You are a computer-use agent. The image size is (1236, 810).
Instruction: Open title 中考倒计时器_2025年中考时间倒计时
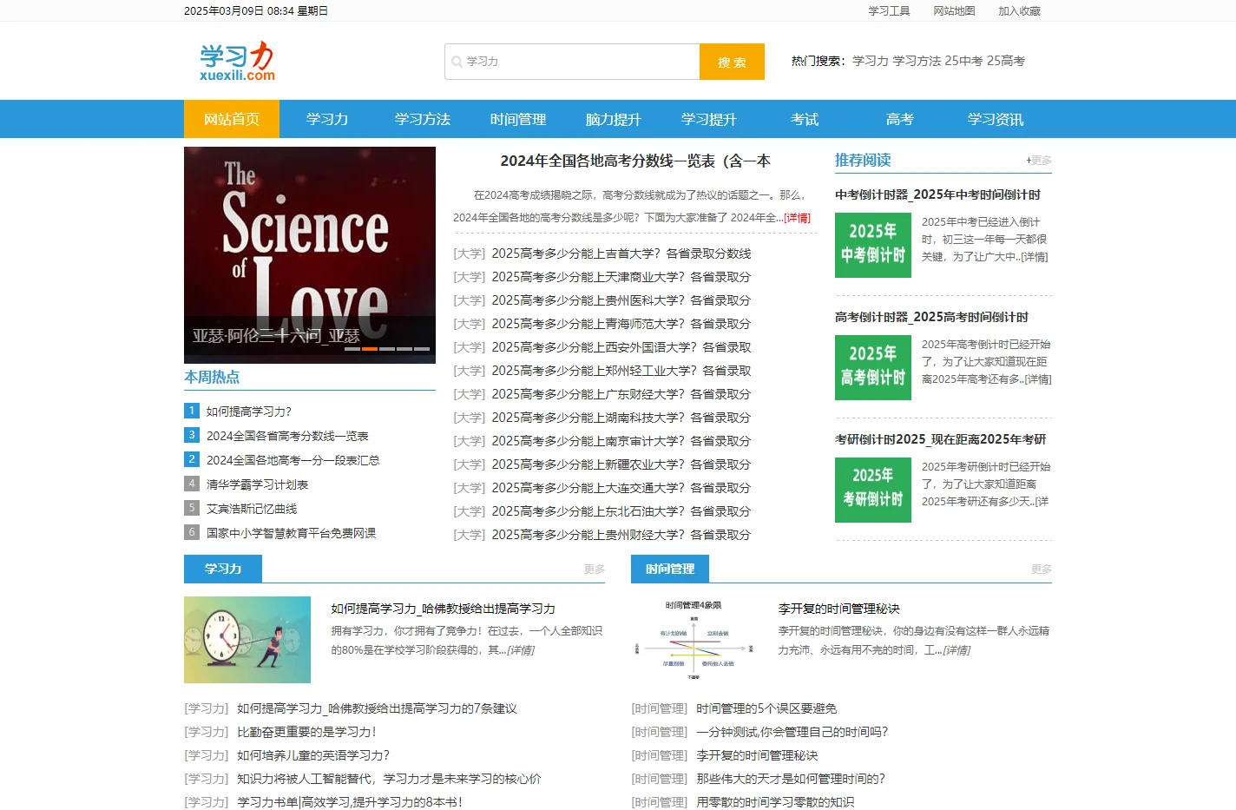[x=937, y=194]
